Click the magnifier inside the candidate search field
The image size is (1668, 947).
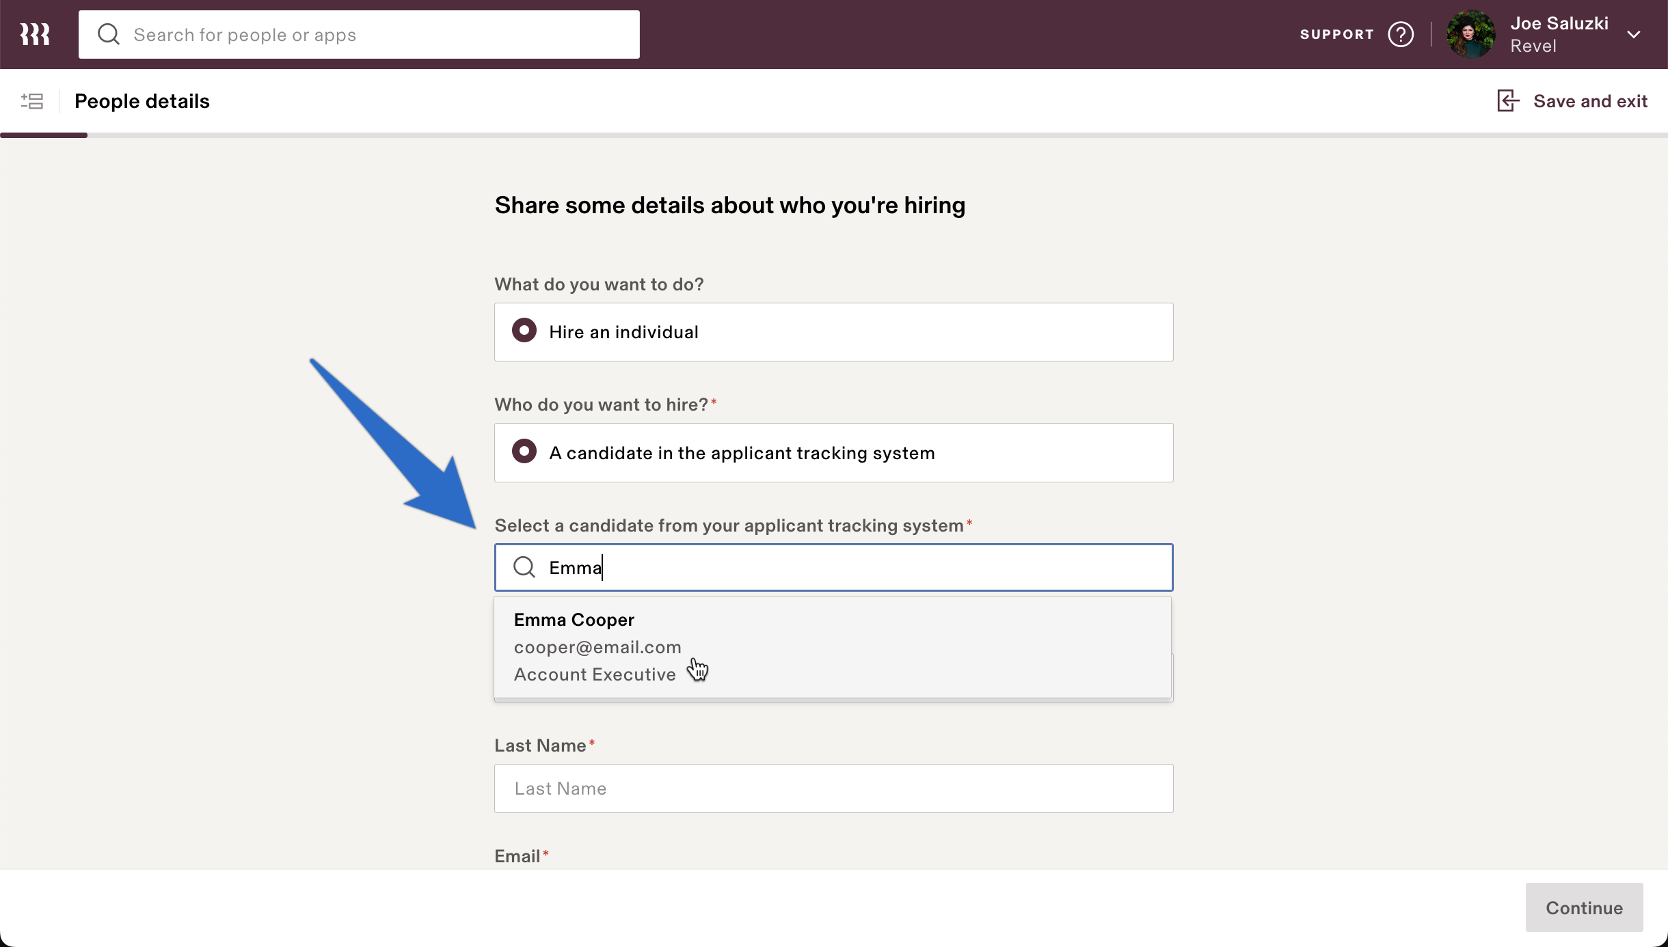tap(524, 567)
